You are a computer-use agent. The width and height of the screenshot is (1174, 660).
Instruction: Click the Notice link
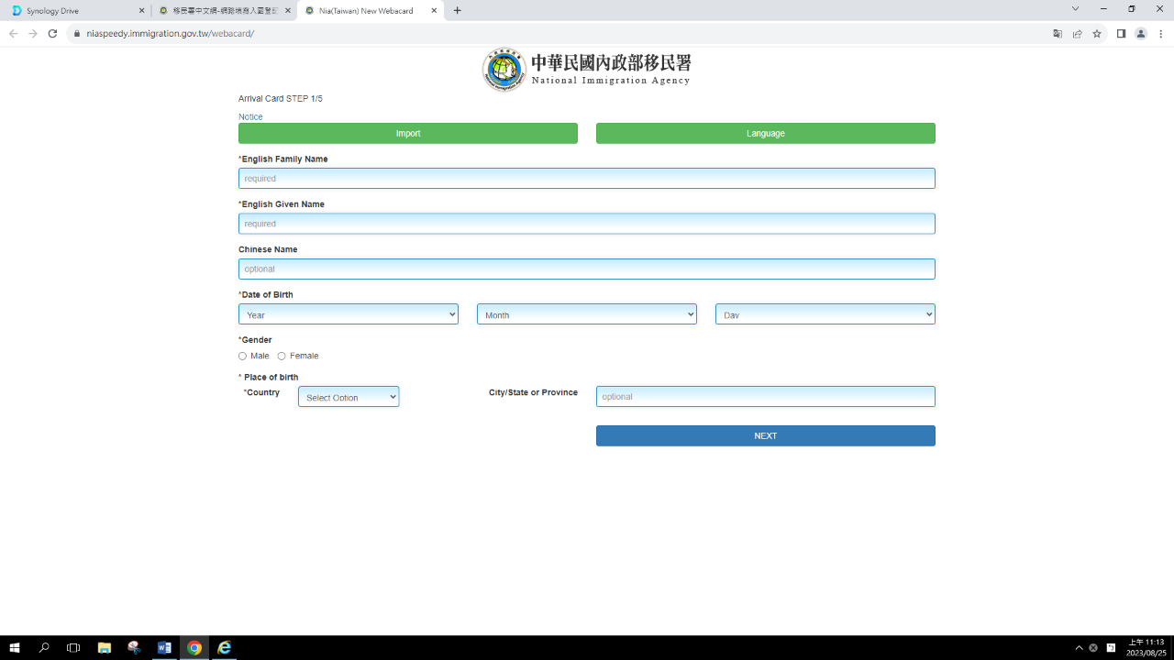pos(250,117)
